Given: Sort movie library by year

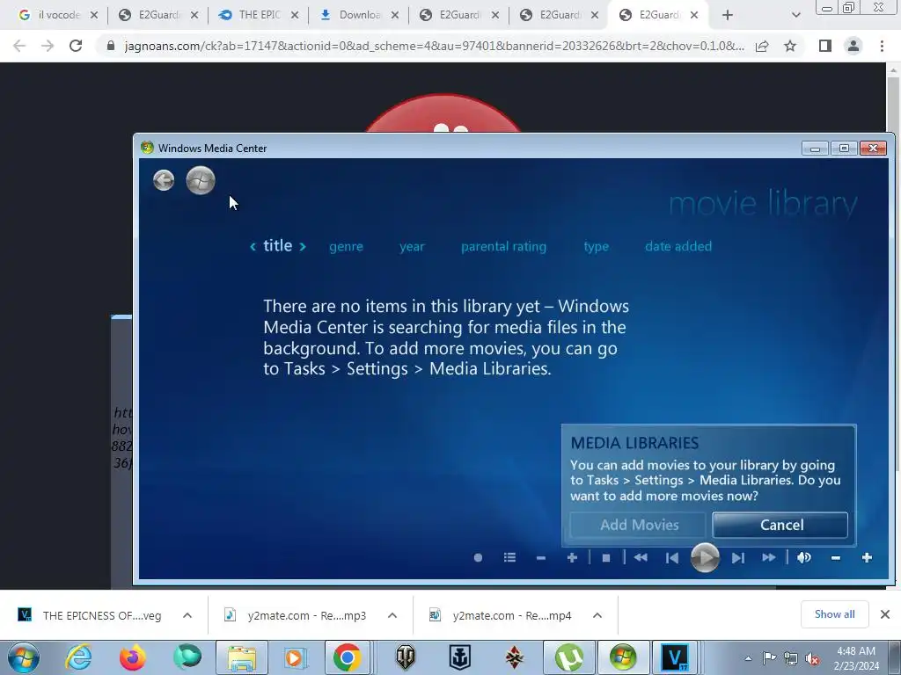Looking at the screenshot, I should [412, 246].
